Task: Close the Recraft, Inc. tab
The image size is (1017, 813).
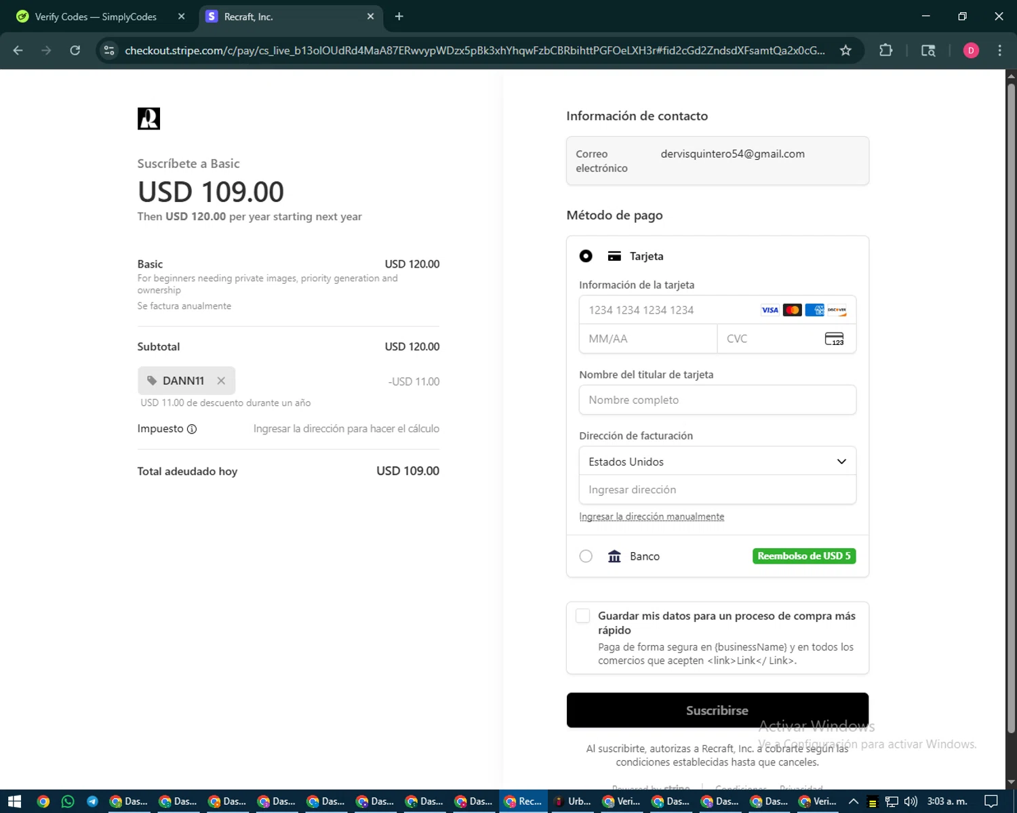Action: [x=370, y=16]
